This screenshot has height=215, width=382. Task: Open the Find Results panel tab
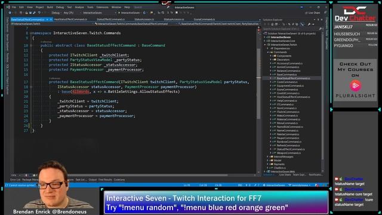point(105,180)
